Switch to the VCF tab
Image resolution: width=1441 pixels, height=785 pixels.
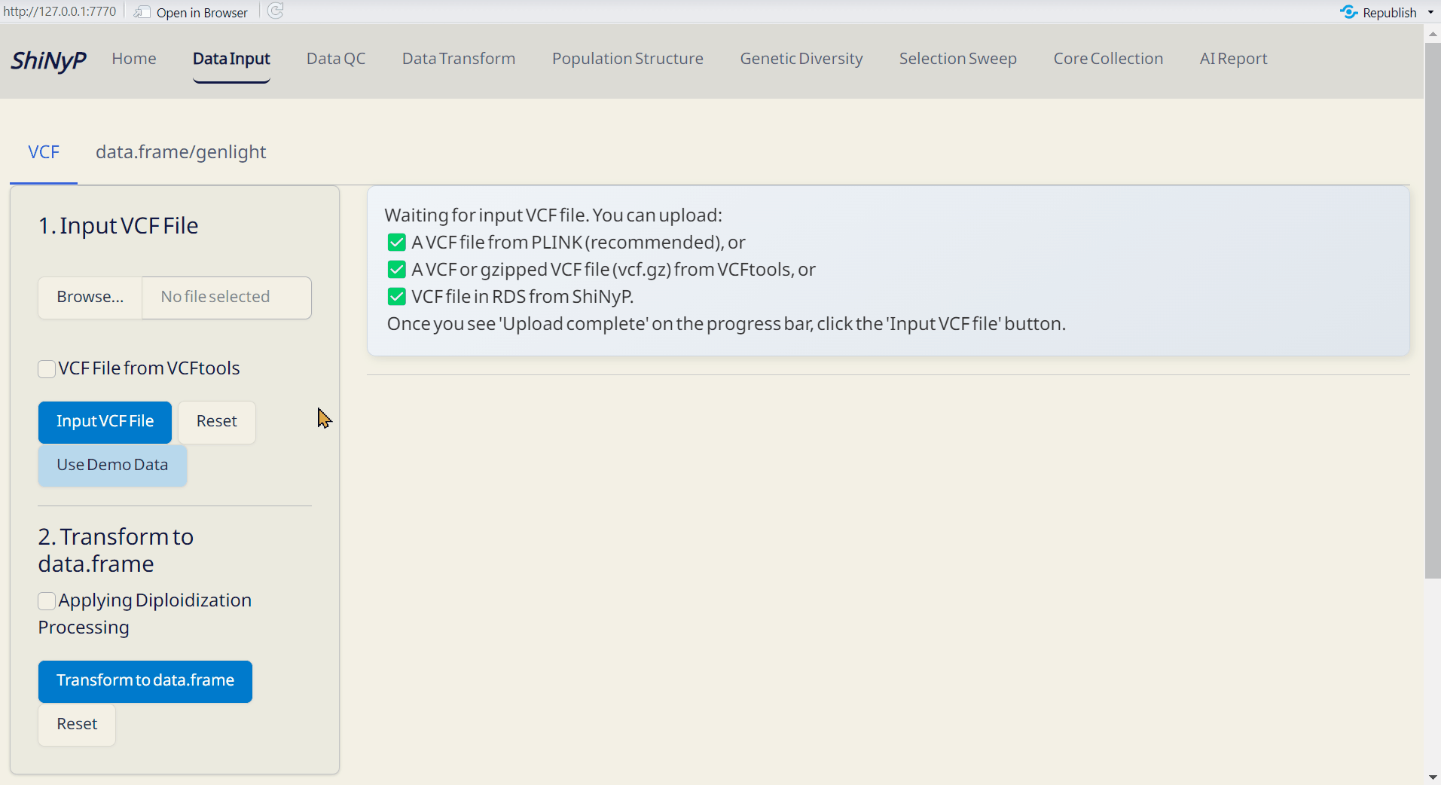point(44,152)
